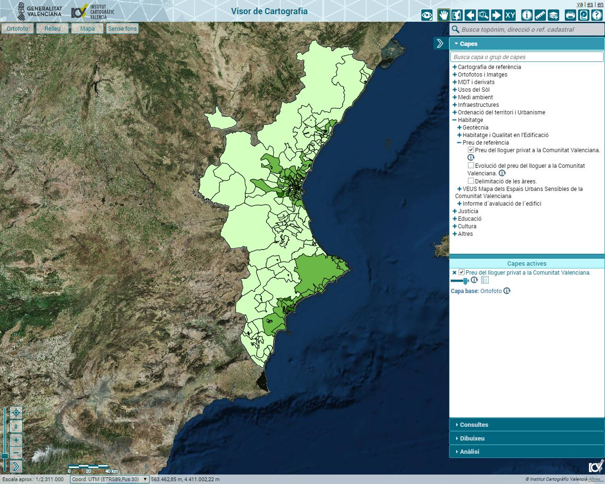Click the add layers icon
The width and height of the screenshot is (605, 484).
coord(553,15)
